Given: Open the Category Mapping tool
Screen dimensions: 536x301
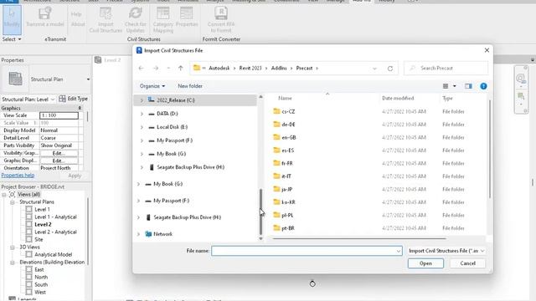Looking at the screenshot, I should (x=163, y=20).
